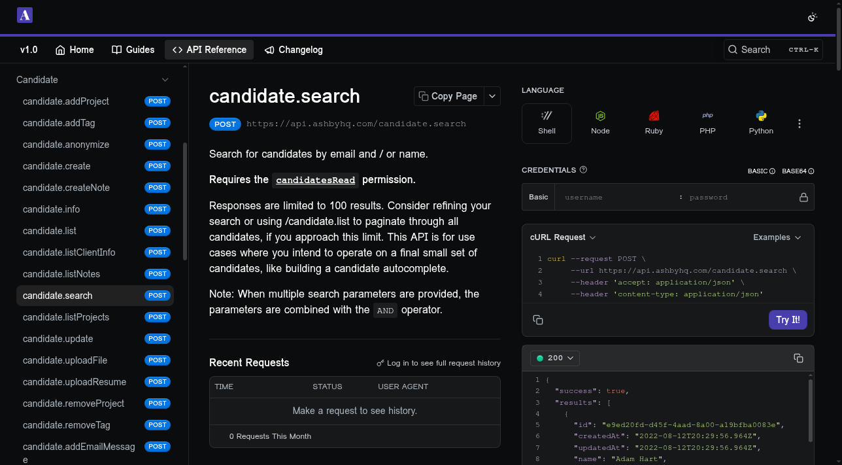Open candidate.listNotes in sidebar
This screenshot has height=465, width=842.
tap(95, 274)
